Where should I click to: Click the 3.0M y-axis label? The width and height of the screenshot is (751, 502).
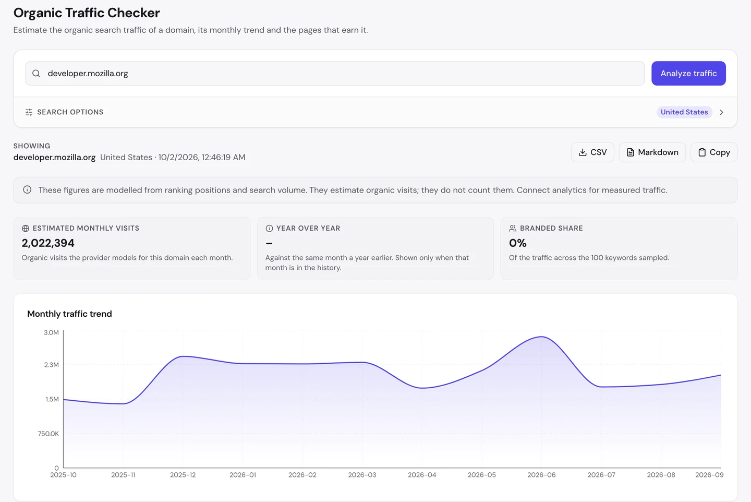point(51,332)
